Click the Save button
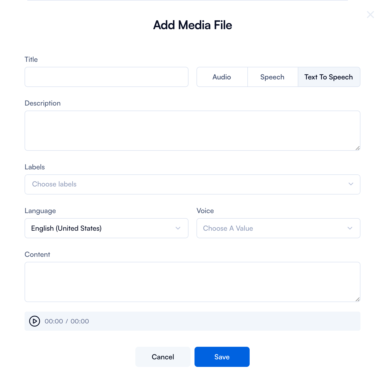The height and width of the screenshot is (391, 385). 222,357
